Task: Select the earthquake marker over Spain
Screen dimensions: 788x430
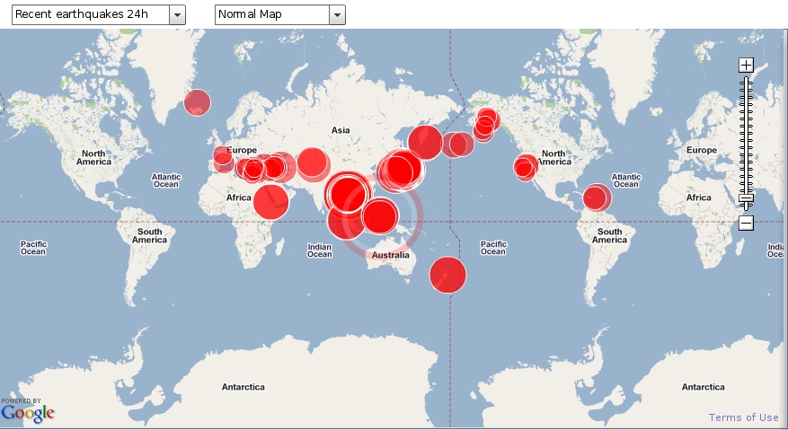Action: 222,161
